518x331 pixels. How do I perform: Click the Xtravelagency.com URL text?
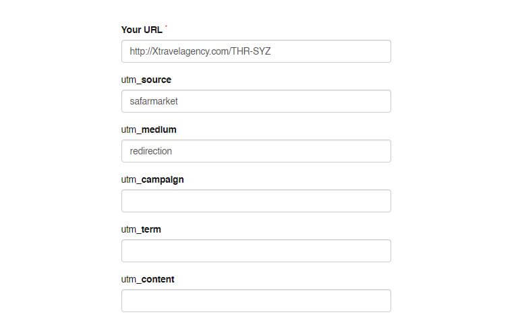click(x=200, y=51)
